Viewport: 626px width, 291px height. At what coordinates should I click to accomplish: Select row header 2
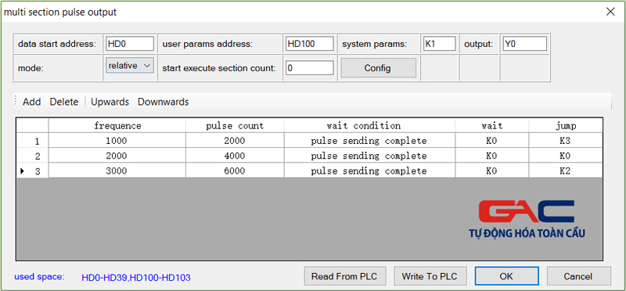point(33,156)
